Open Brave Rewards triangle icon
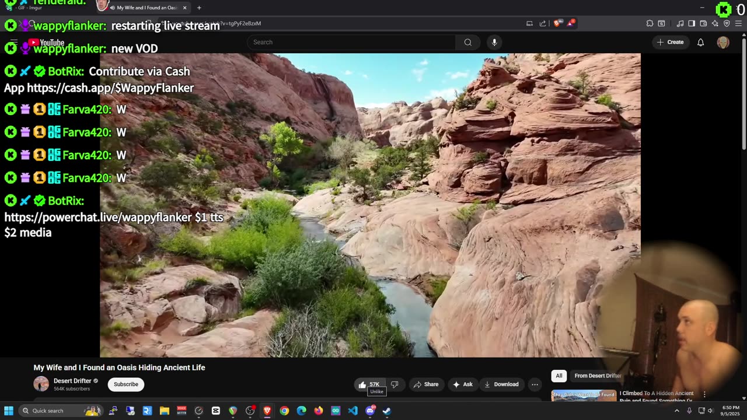747x420 pixels. tap(571, 23)
